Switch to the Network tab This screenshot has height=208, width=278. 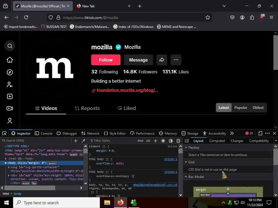coord(90,133)
